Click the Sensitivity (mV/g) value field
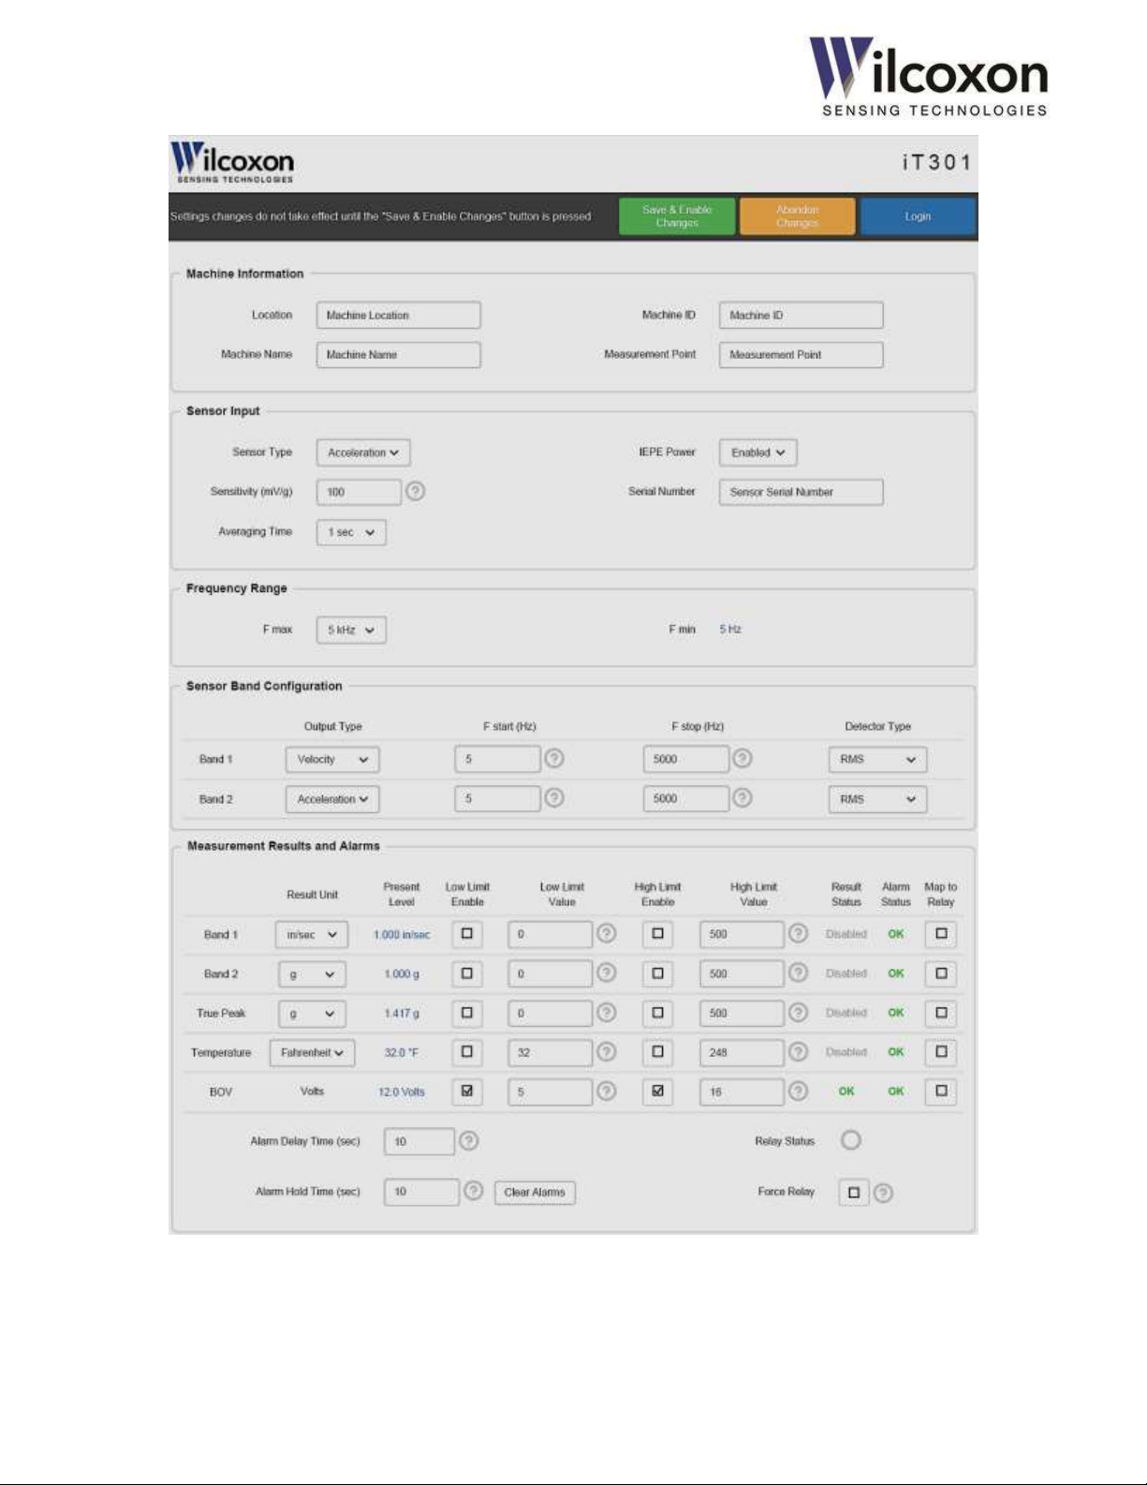The image size is (1147, 1485). [359, 492]
